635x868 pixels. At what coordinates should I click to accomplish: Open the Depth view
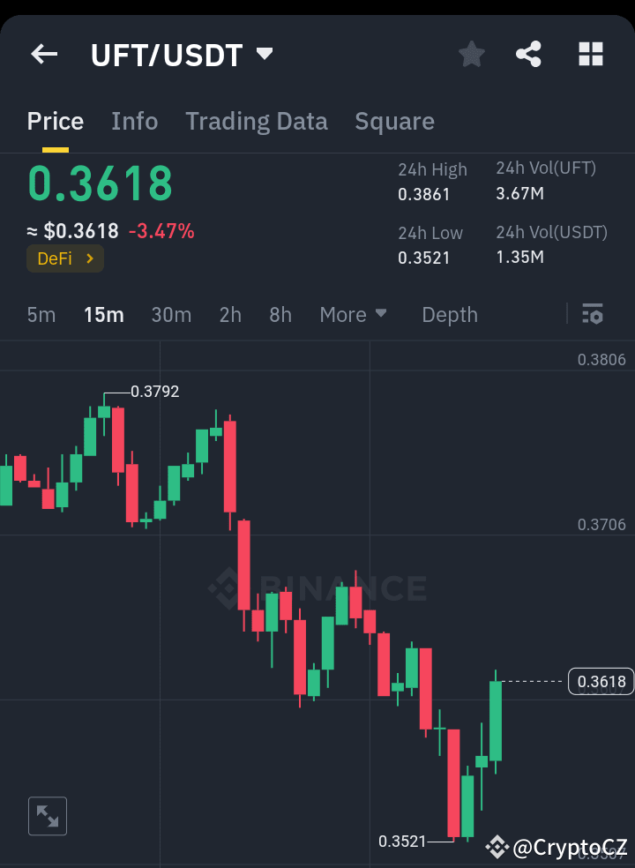click(449, 314)
